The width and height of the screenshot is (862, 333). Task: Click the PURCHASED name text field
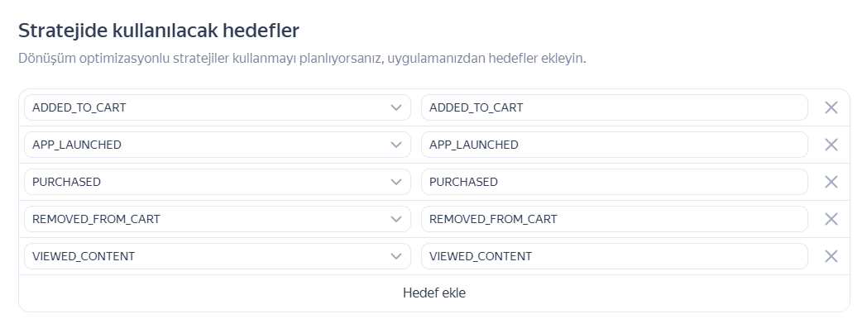coord(614,182)
